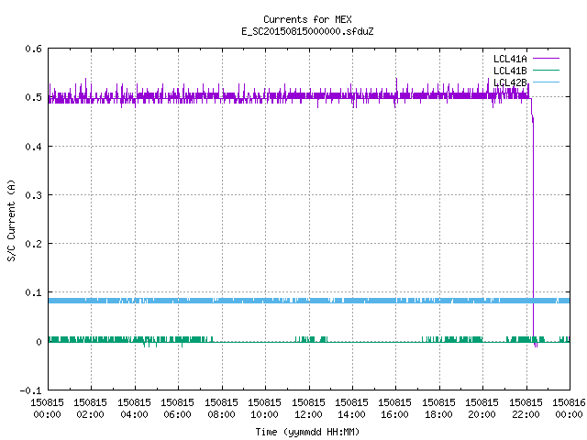Viewport: 587px width, 440px height.
Task: Click the blue LCL42B legend line sample
Action: click(x=546, y=82)
